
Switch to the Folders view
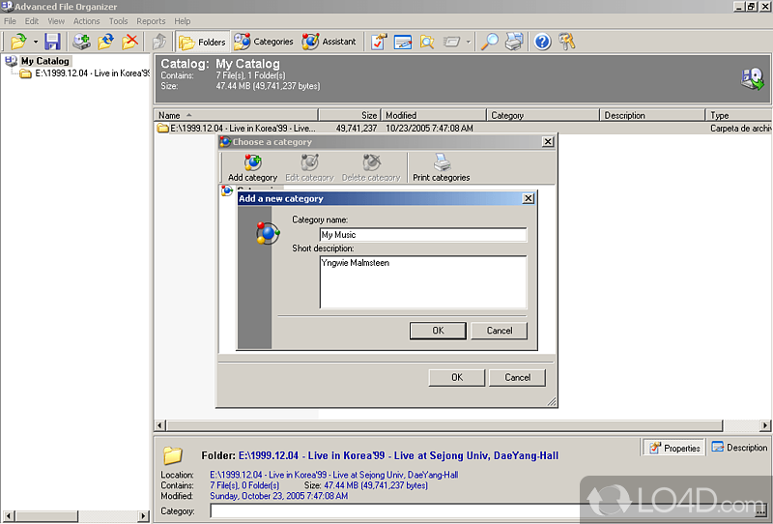pos(202,42)
